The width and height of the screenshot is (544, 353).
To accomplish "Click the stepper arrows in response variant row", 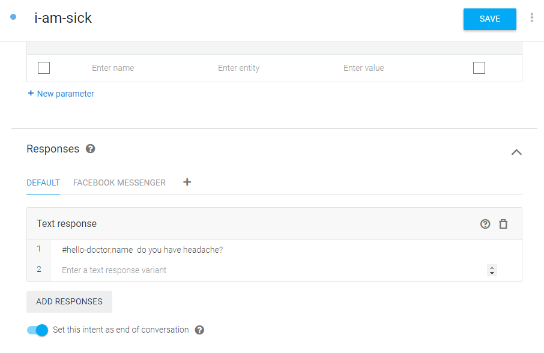I will (x=492, y=270).
